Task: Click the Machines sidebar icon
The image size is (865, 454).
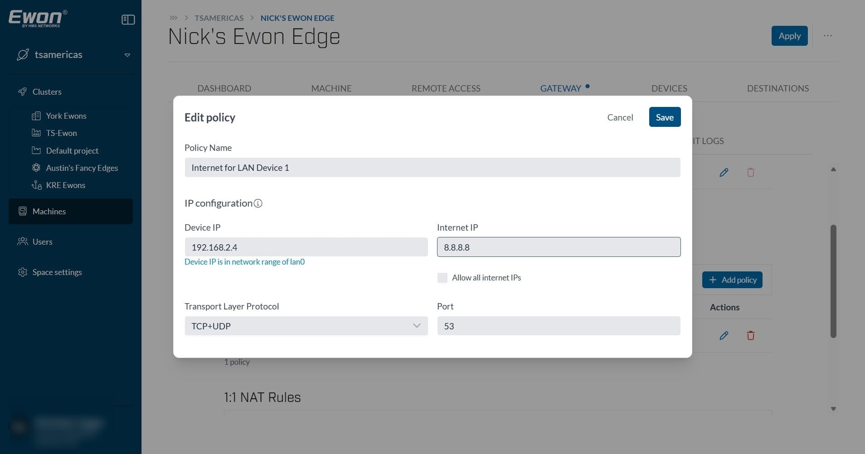Action: (22, 211)
